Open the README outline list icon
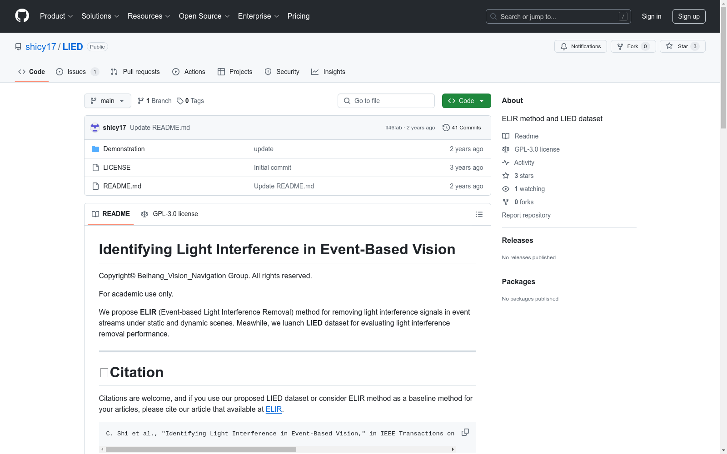Screen dimensions: 727x454 [x=479, y=214]
